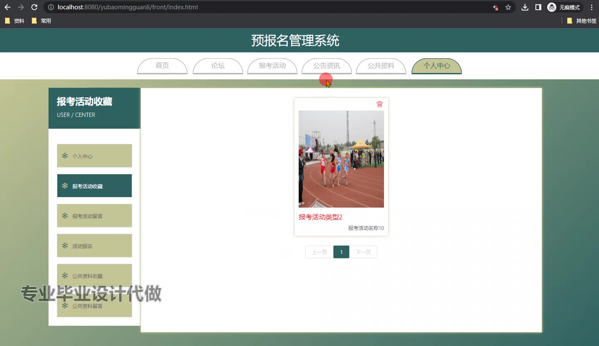Click the 上一页 pagination button
Screen dimensions: 599x346
point(319,252)
